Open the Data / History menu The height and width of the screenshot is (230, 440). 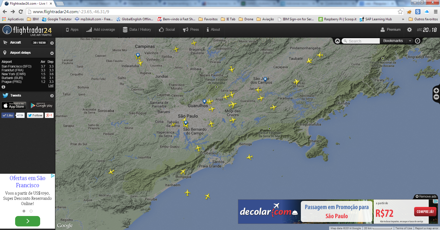pos(137,30)
